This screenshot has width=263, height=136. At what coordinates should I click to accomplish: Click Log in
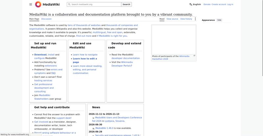coord(230,4)
